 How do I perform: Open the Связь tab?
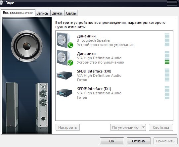pyautogui.click(x=71, y=13)
